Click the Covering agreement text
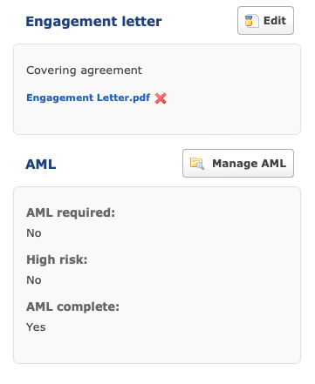The image size is (315, 384). (x=84, y=71)
